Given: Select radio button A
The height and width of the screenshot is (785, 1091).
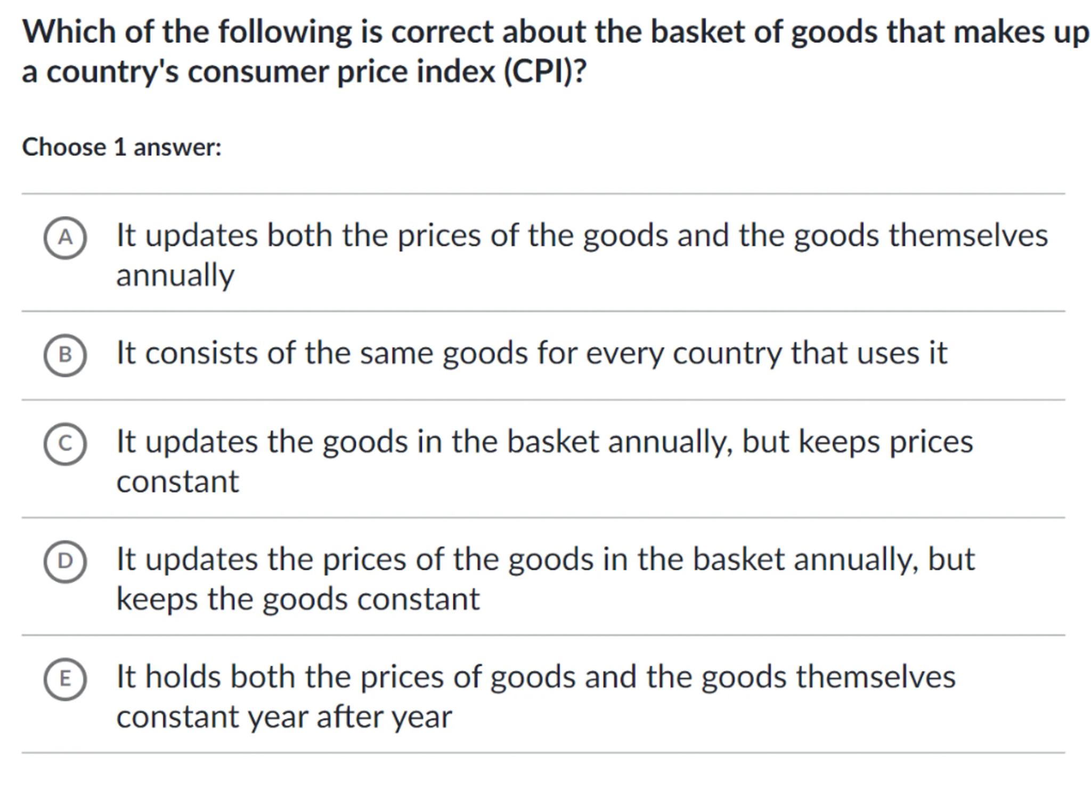Looking at the screenshot, I should [x=65, y=238].
